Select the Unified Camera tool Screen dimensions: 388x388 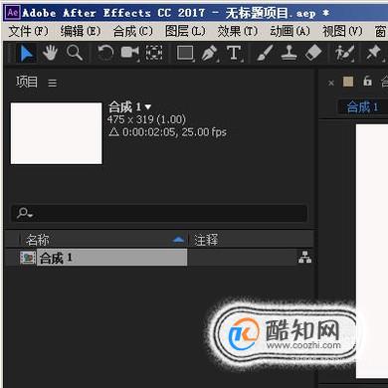pos(129,53)
